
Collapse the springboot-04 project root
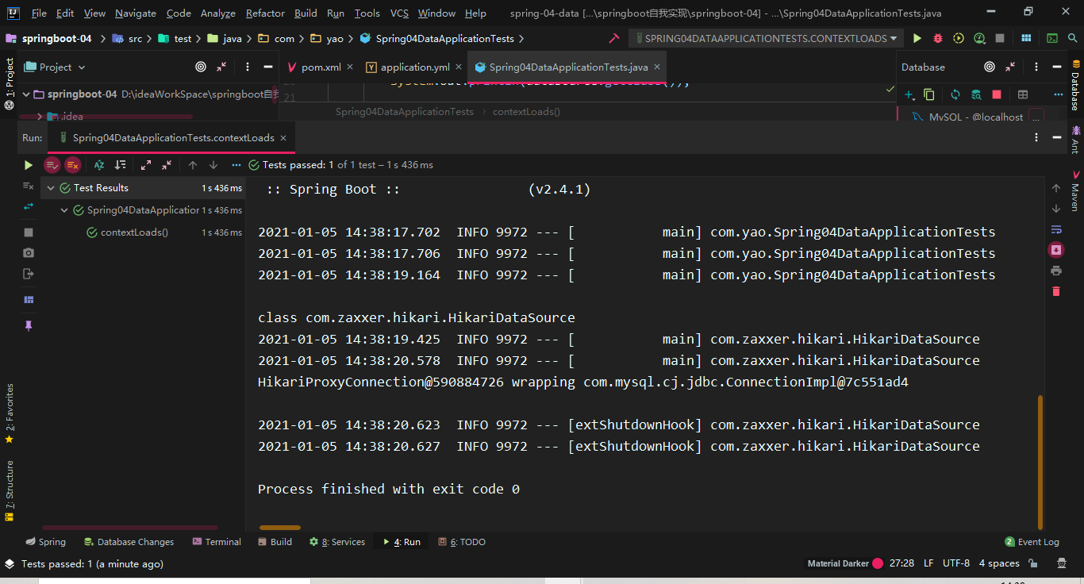click(26, 94)
